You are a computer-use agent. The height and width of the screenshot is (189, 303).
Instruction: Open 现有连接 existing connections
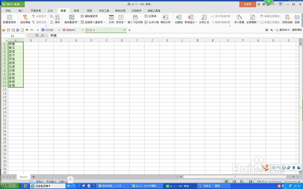click(287, 19)
